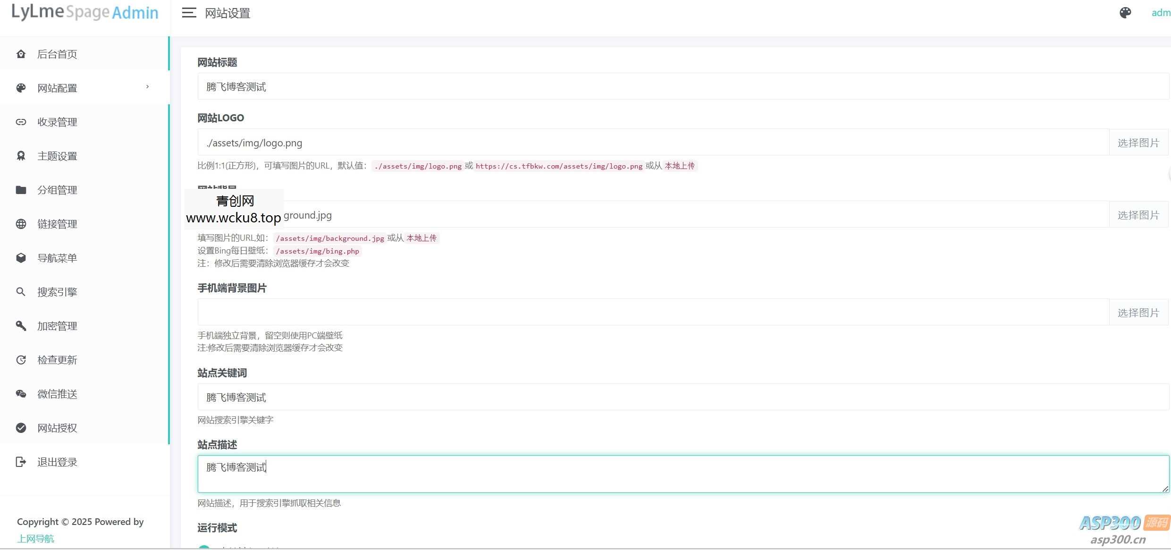This screenshot has height=550, width=1171.
Task: Click 本地上传 link under logo field
Action: pos(680,166)
